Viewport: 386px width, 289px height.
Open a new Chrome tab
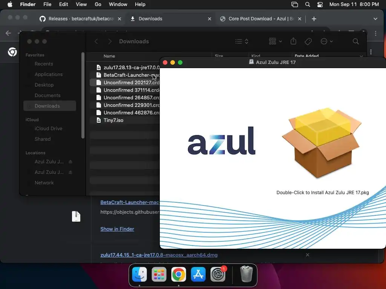coord(314,19)
